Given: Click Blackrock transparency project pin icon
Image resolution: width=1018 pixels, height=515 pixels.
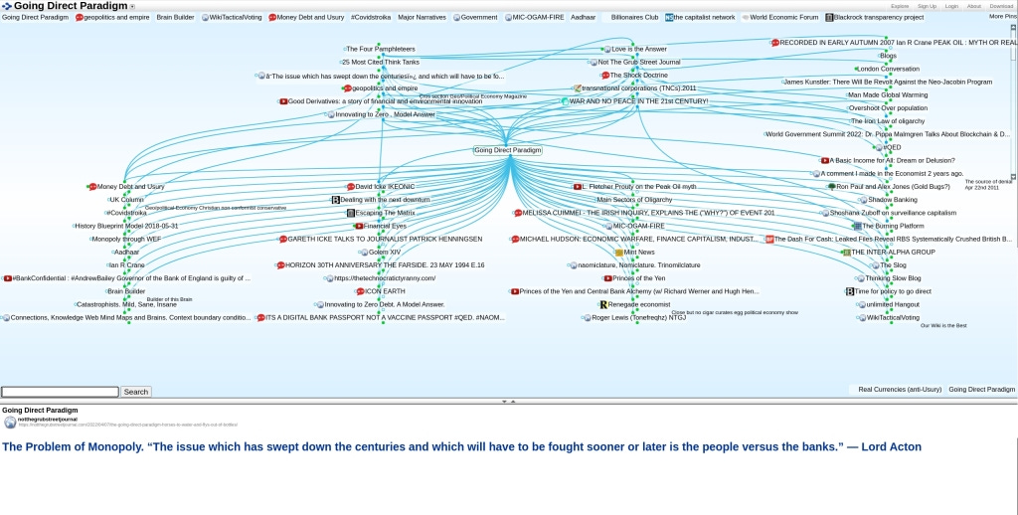Looking at the screenshot, I should click(x=829, y=18).
